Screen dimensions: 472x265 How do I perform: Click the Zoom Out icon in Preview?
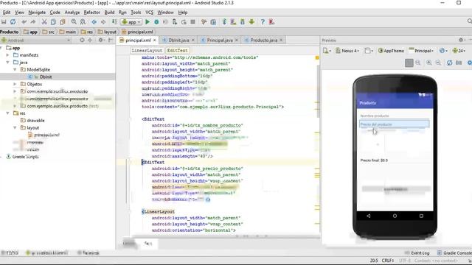pos(438,63)
